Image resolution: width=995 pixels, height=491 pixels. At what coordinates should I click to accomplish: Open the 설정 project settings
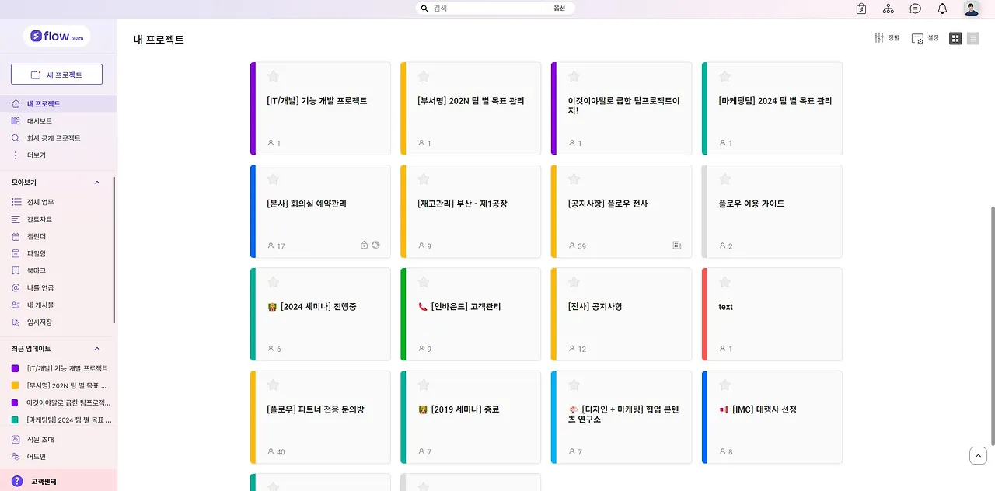coord(925,38)
